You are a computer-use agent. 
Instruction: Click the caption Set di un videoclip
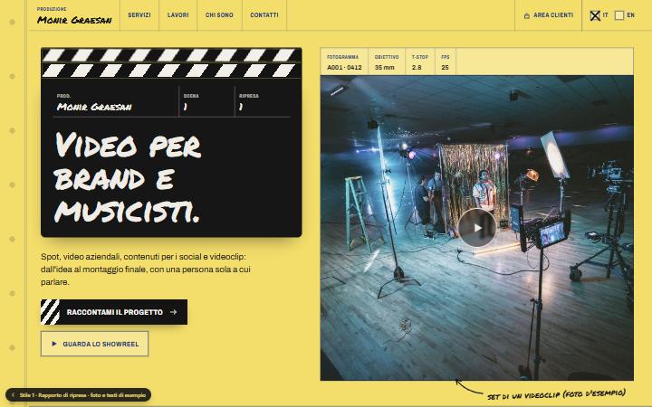556,394
